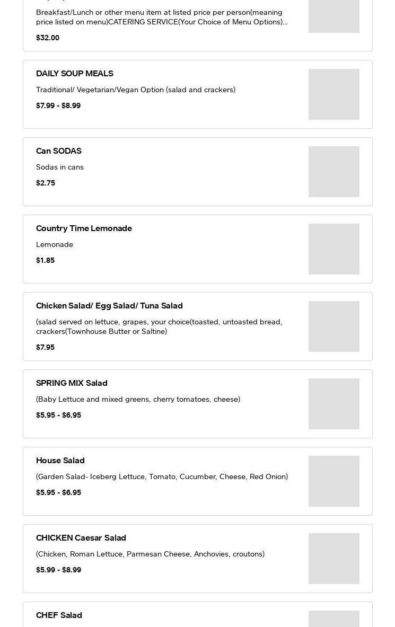This screenshot has width=395, height=627.
Task: Select the CHICKEN Caesar Salad title
Action: click(81, 538)
